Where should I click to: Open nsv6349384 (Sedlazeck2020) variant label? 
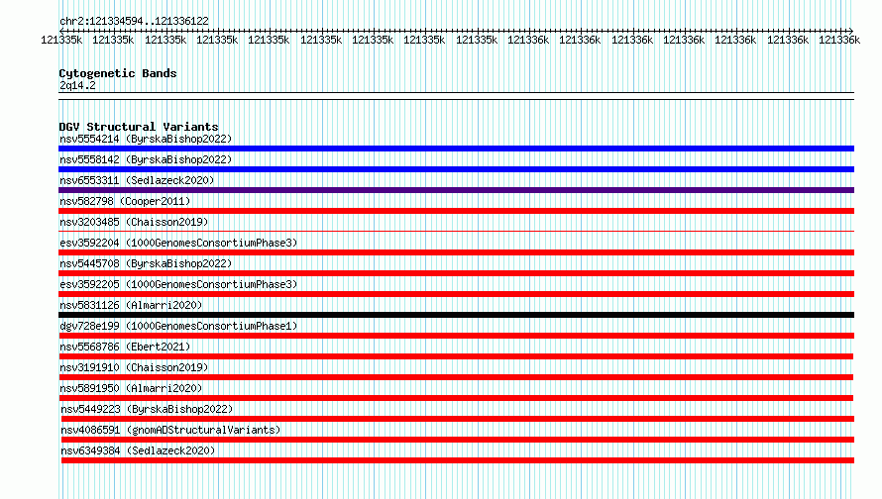[138, 450]
